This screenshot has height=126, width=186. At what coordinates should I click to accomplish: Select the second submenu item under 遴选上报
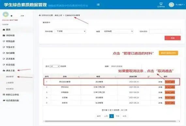pyautogui.click(x=10, y=83)
